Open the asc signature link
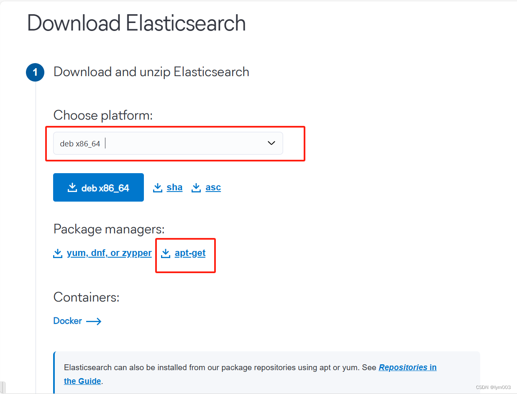Viewport: 517px width, 394px height. tap(213, 187)
